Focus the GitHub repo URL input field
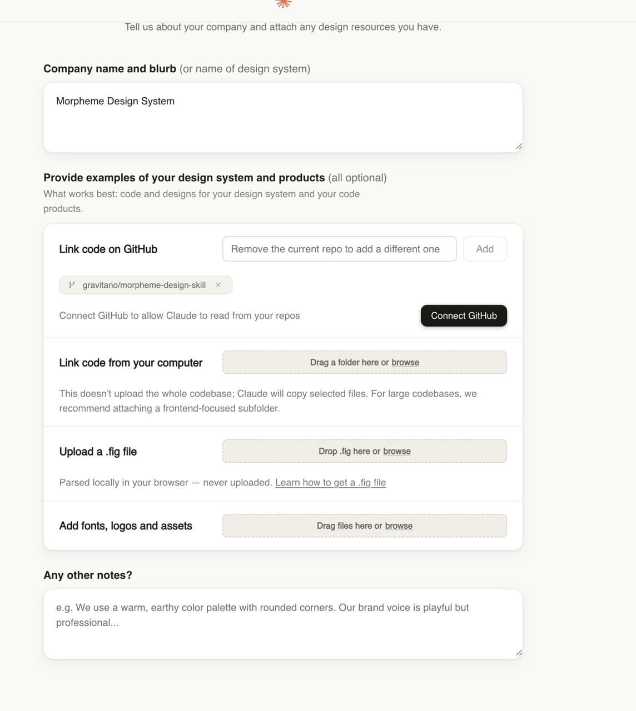Viewport: 636px width, 711px height. click(339, 249)
